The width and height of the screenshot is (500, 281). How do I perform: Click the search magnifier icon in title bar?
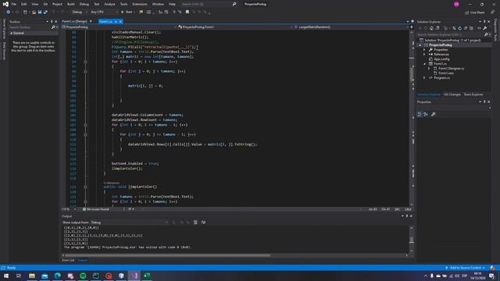click(x=234, y=4)
